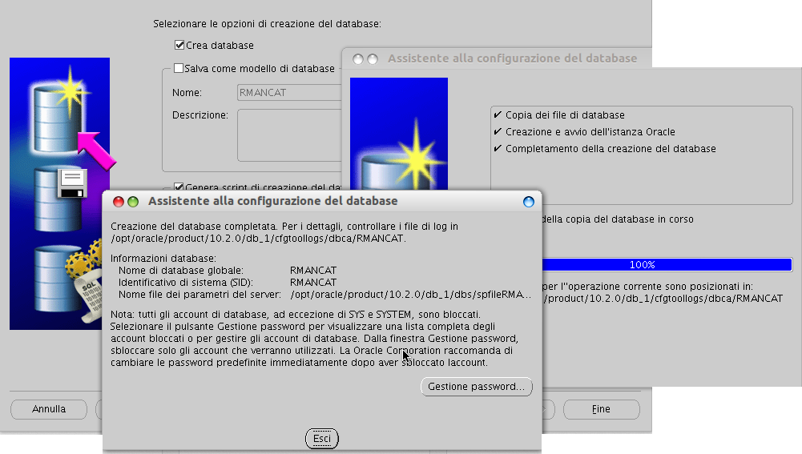Viewport: 802px width, 454px height.
Task: Click 'Informazioni database:' label
Action: click(163, 258)
